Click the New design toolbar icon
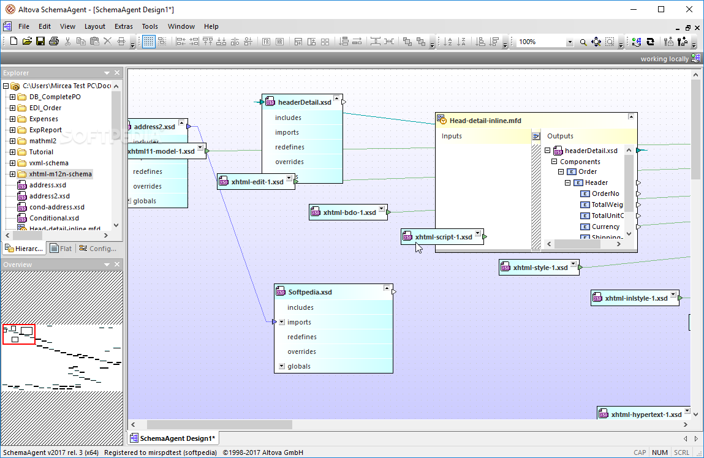 (13, 42)
